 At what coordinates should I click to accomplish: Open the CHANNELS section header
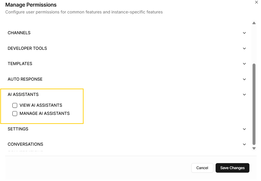tap(19, 33)
